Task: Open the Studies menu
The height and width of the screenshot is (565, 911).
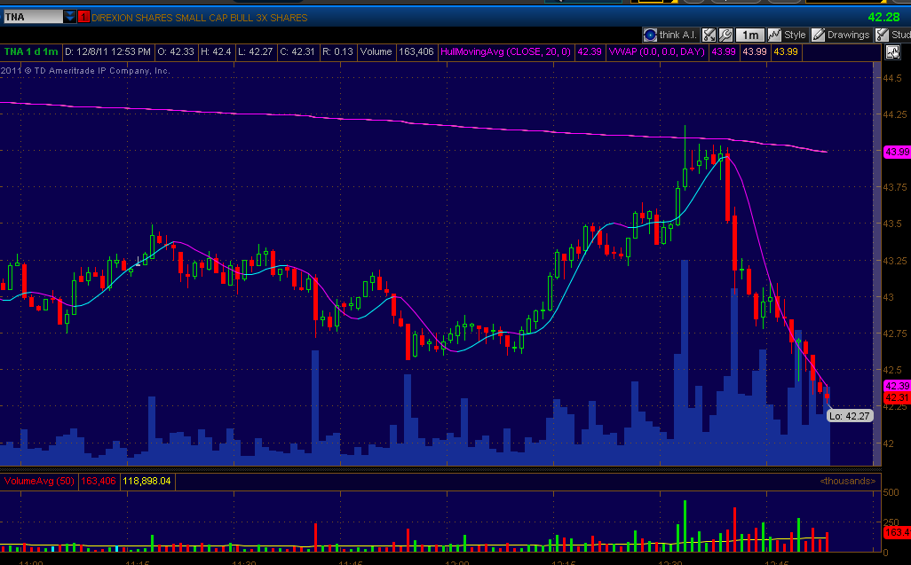Action: point(893,35)
